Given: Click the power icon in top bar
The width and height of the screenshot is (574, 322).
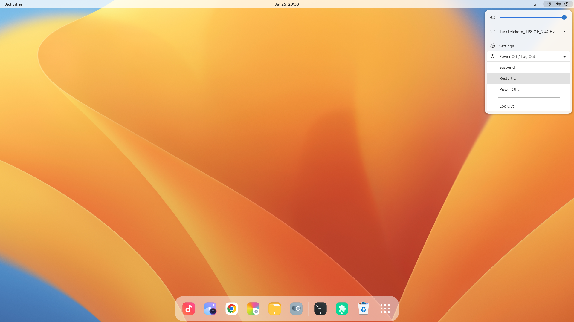Looking at the screenshot, I should 566,4.
